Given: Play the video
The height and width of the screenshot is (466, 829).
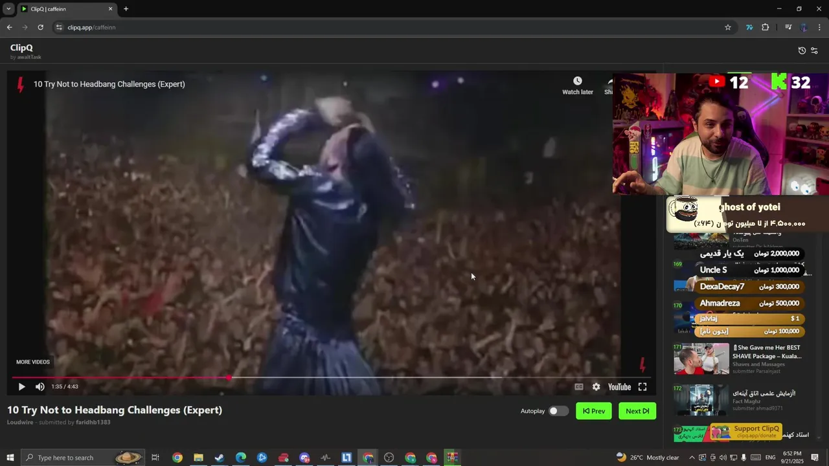Looking at the screenshot, I should tap(21, 387).
